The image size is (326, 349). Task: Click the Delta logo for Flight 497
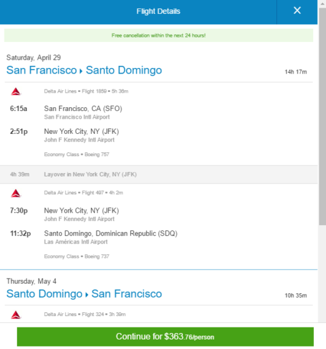tap(16, 193)
